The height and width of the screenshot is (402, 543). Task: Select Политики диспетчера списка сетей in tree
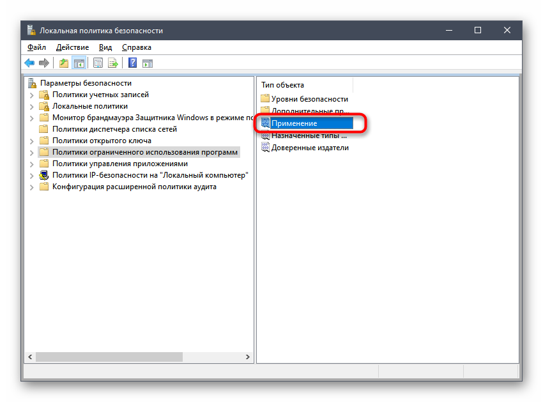click(x=114, y=129)
